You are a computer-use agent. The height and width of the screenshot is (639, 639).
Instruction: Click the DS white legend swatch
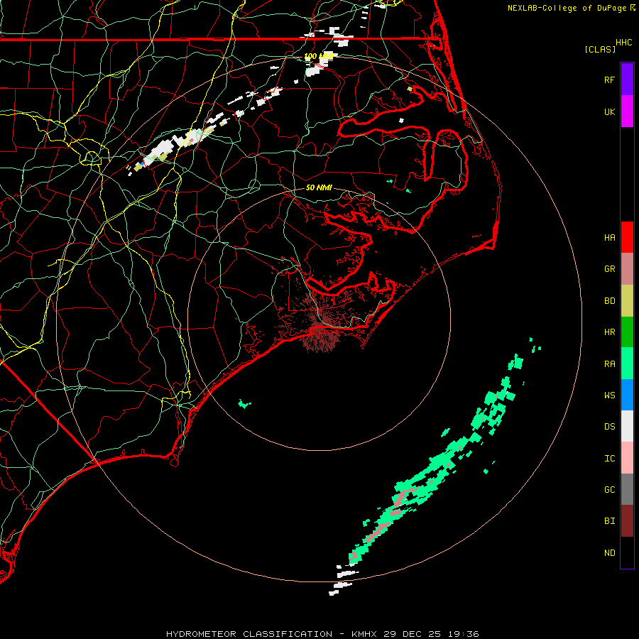(627, 426)
